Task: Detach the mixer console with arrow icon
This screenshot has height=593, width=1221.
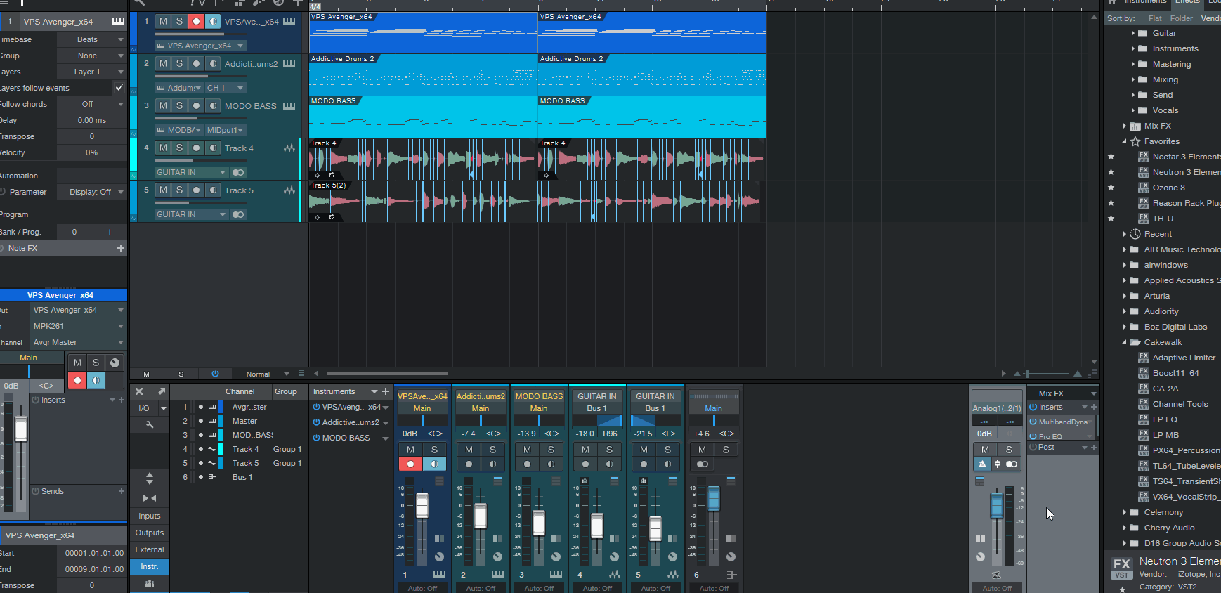Action: coord(162,391)
